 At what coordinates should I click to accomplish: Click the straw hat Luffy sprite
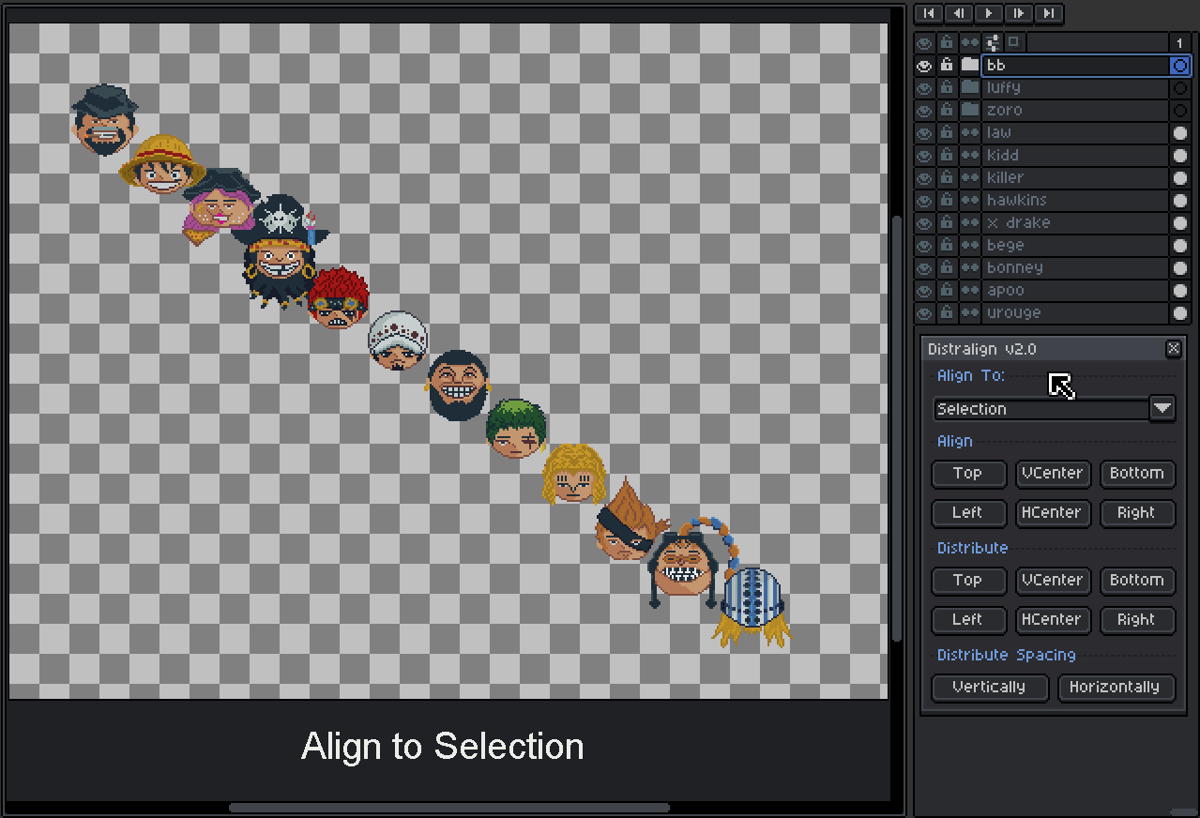pyautogui.click(x=162, y=163)
